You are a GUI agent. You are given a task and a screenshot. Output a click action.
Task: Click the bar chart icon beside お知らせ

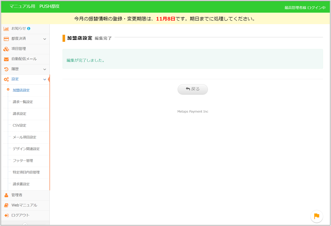click(6, 29)
